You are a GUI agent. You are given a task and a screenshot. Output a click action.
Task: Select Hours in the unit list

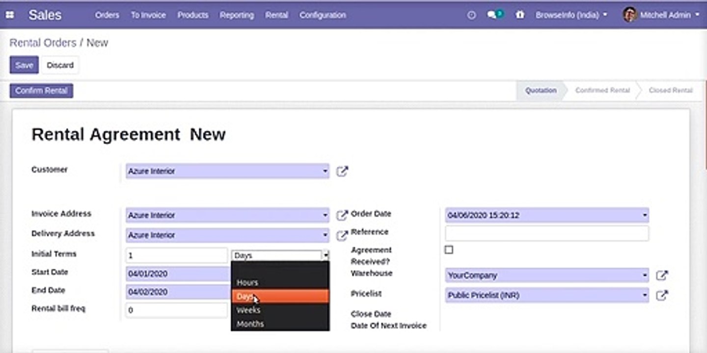point(280,282)
